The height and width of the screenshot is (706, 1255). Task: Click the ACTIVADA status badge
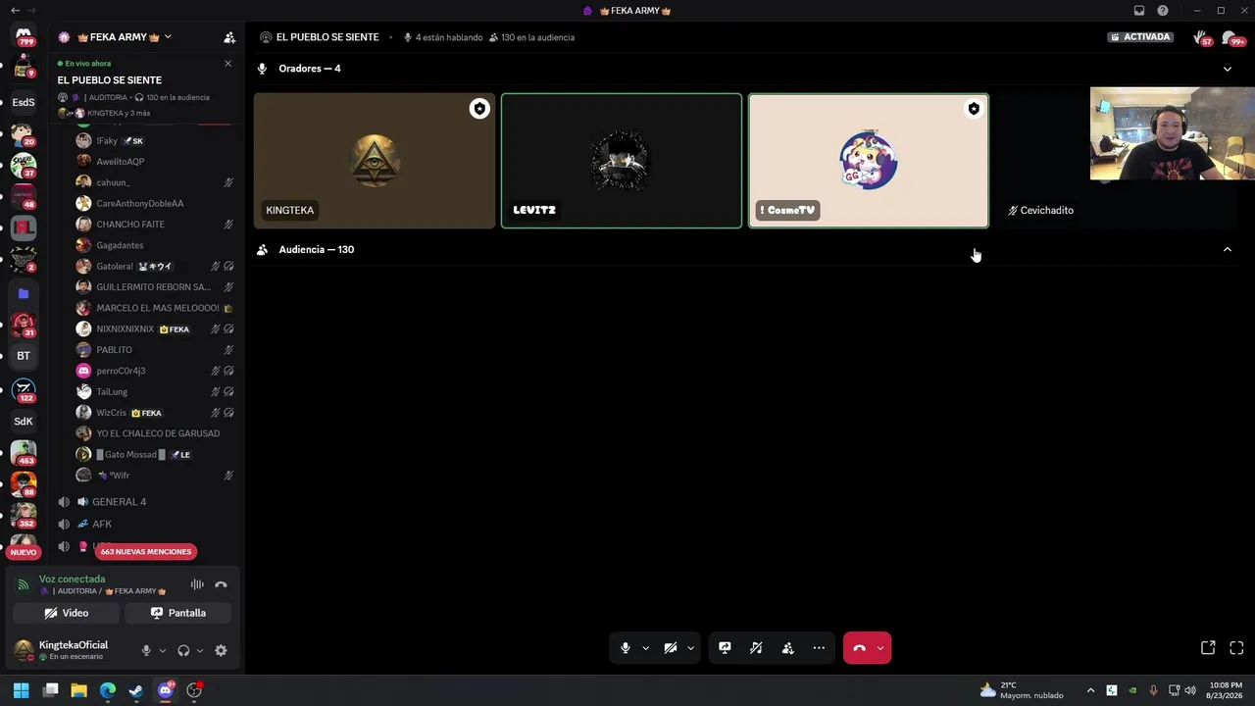(x=1141, y=37)
